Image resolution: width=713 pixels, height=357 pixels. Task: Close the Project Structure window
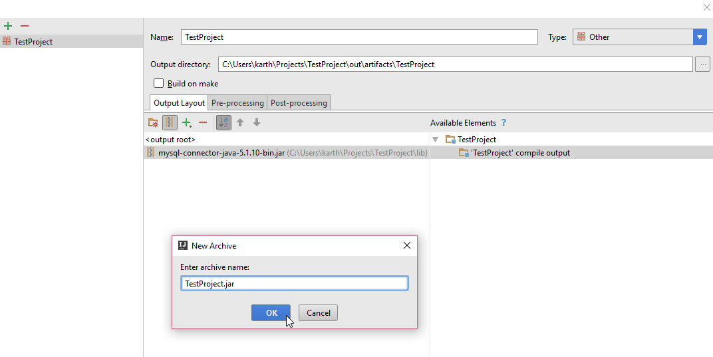706,7
